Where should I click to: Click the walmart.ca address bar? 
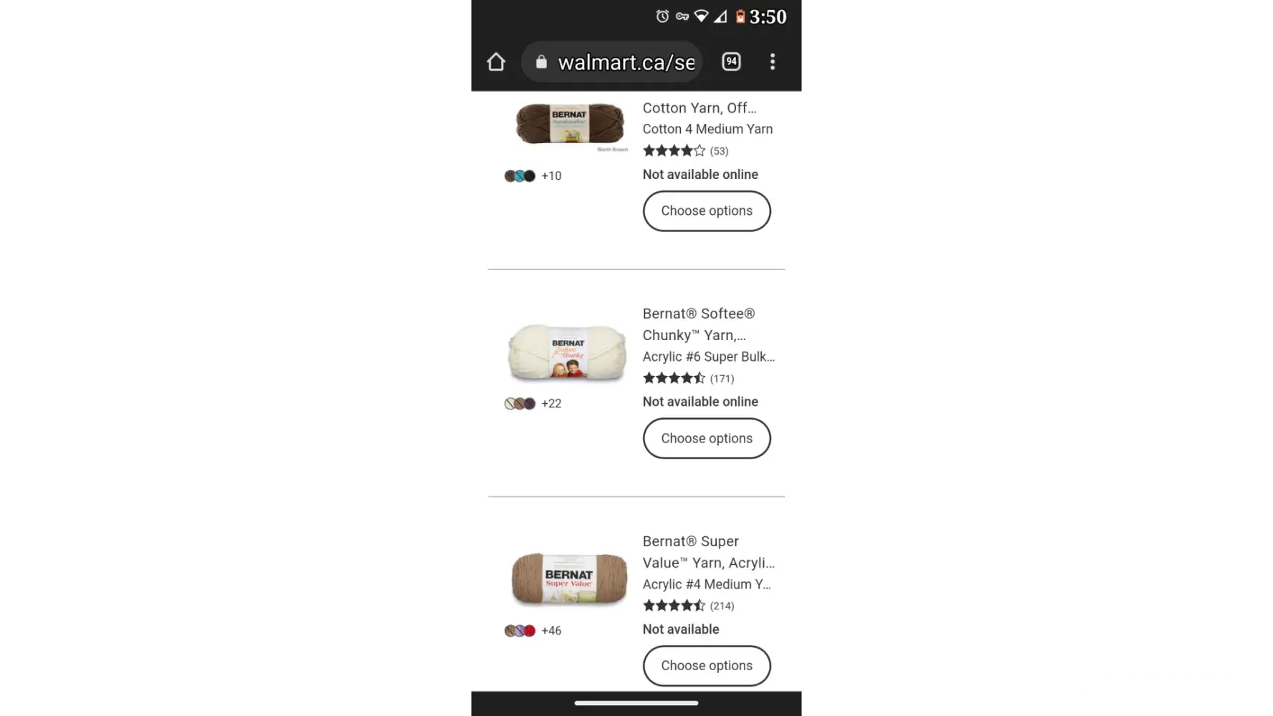click(x=612, y=62)
